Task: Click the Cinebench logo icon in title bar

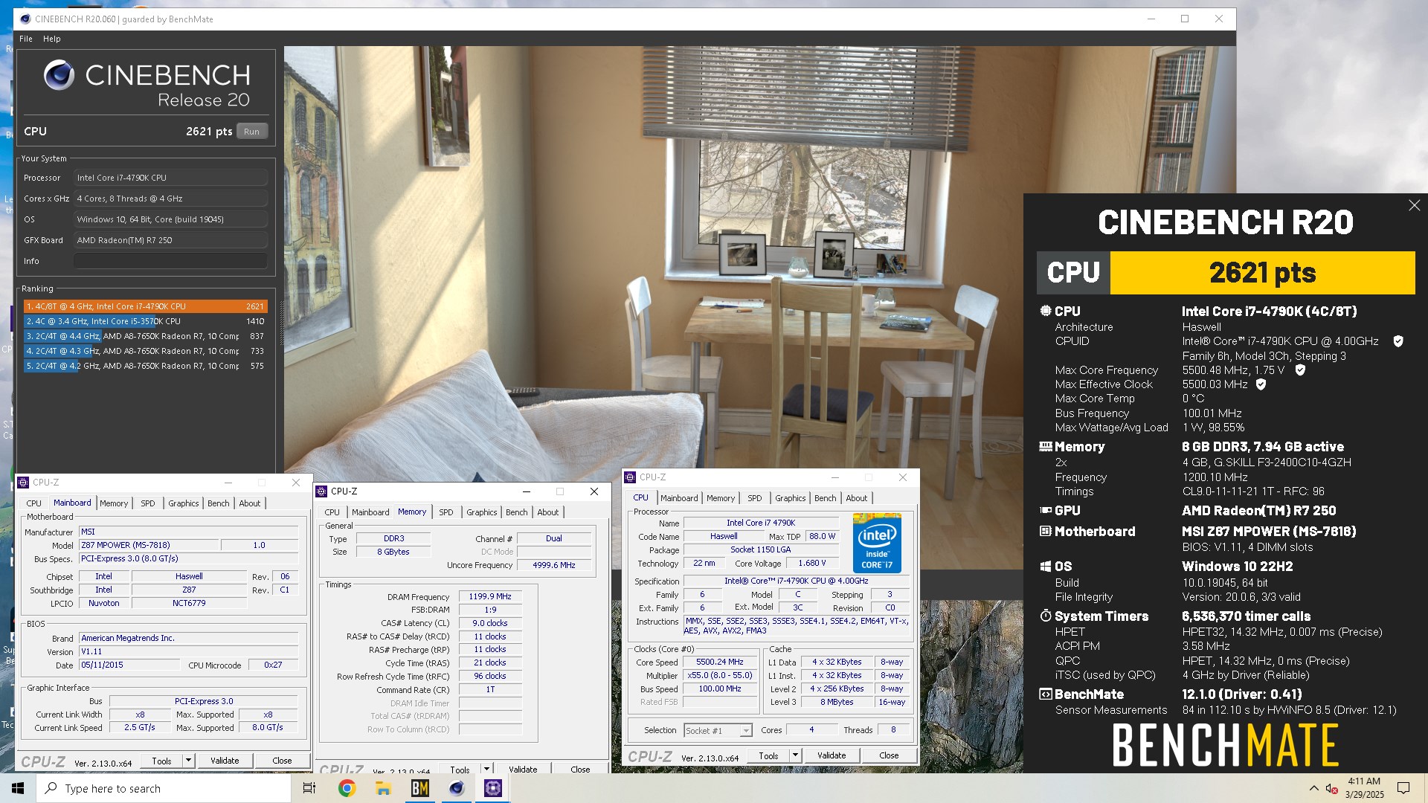Action: coord(25,19)
